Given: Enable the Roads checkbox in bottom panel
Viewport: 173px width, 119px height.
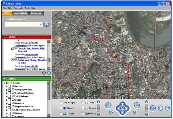Looking at the screenshot, I should coord(61,108).
